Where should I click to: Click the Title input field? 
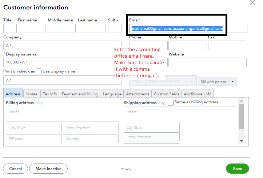[x=10, y=28]
